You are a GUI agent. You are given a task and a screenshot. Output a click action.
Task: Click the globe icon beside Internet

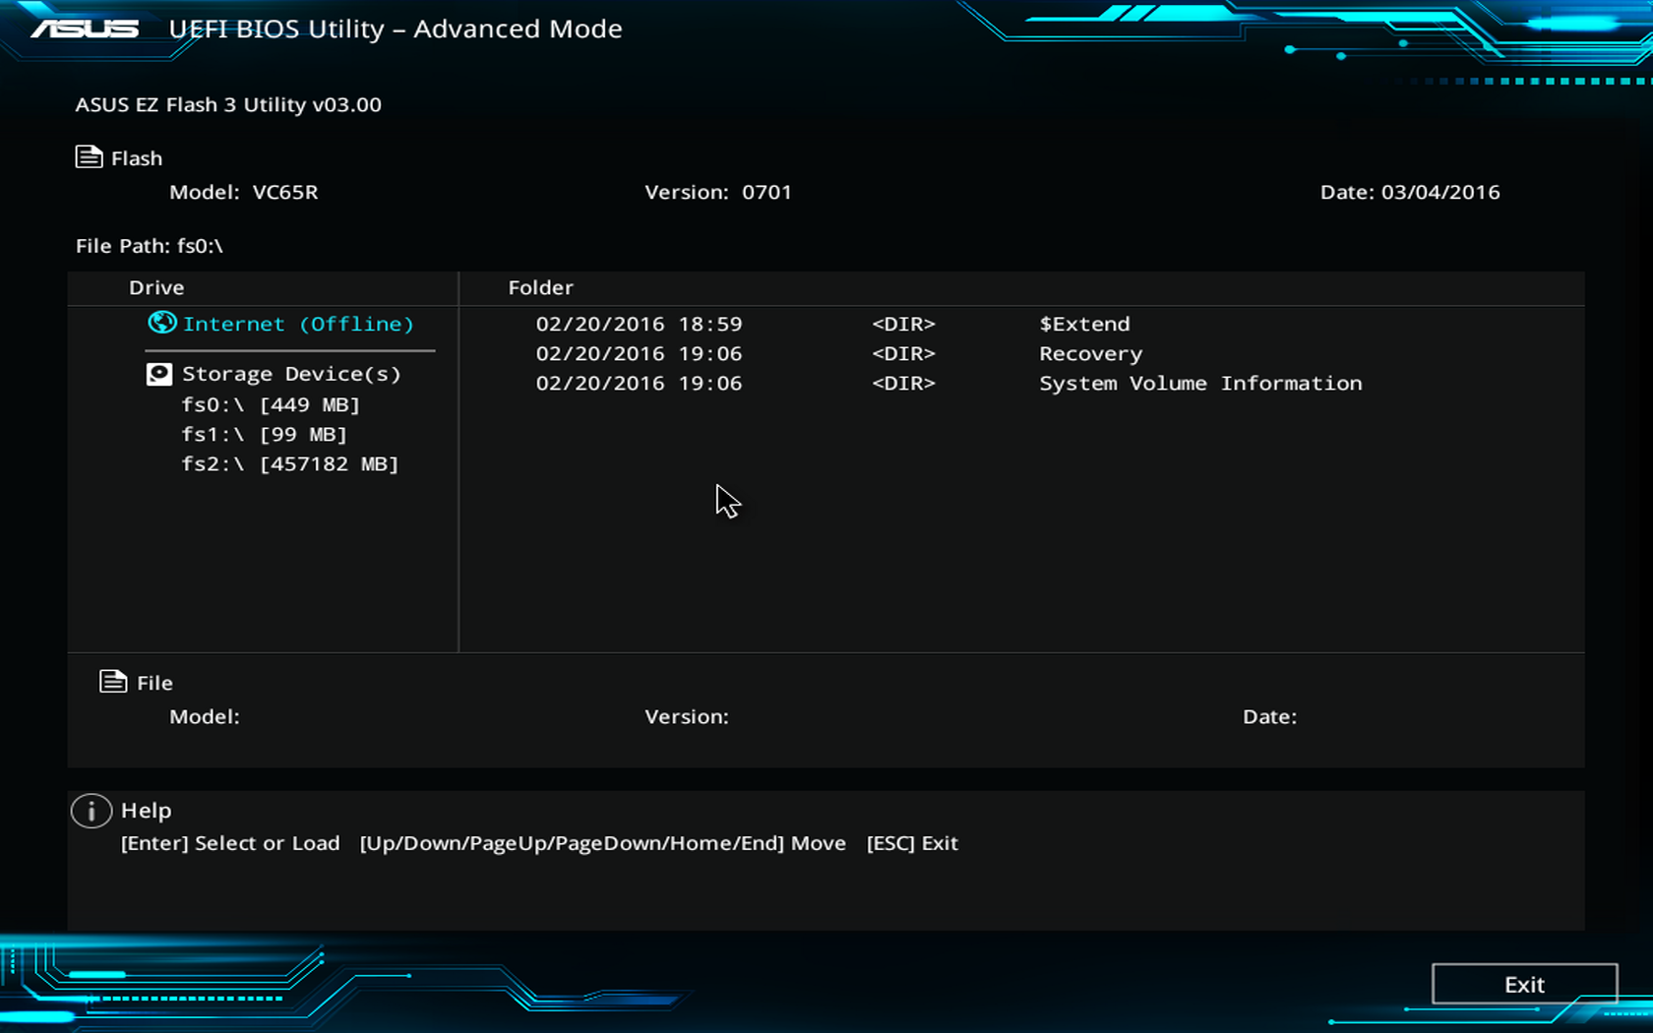161,323
